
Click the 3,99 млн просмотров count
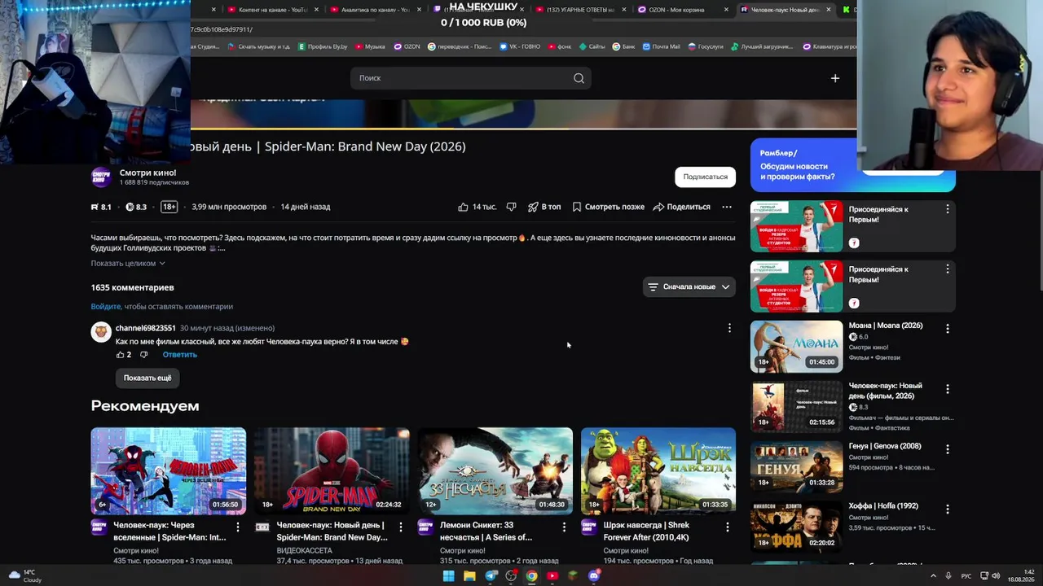click(x=229, y=207)
